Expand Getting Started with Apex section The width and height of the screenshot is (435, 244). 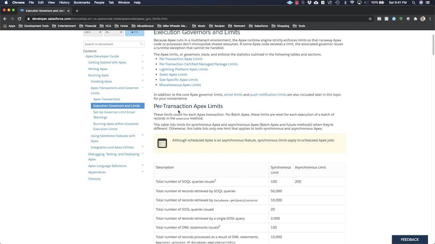[x=142, y=62]
